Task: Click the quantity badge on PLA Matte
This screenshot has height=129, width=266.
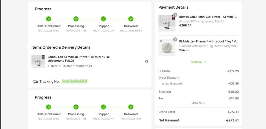Action: (x=175, y=39)
